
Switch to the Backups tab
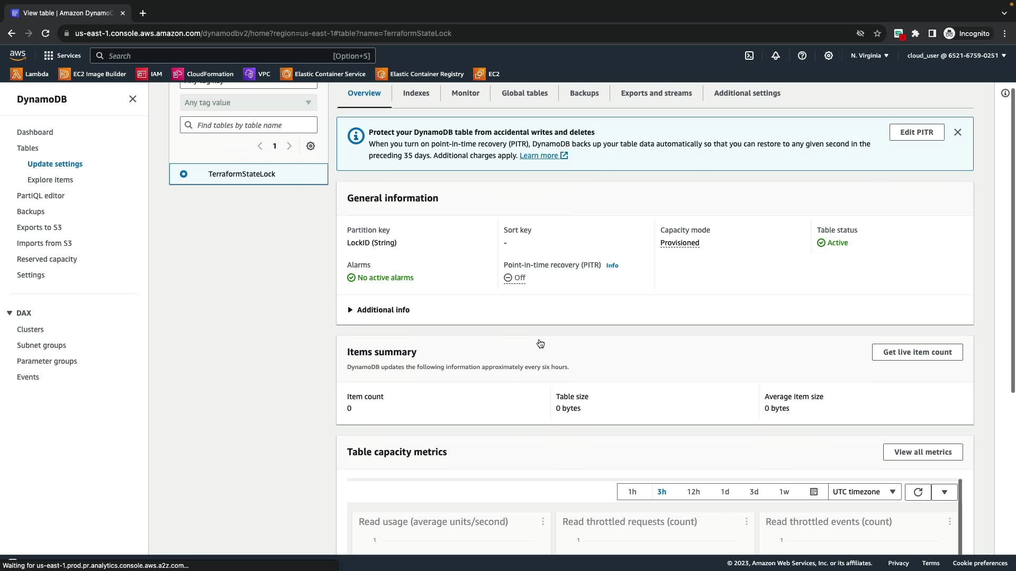coord(584,93)
